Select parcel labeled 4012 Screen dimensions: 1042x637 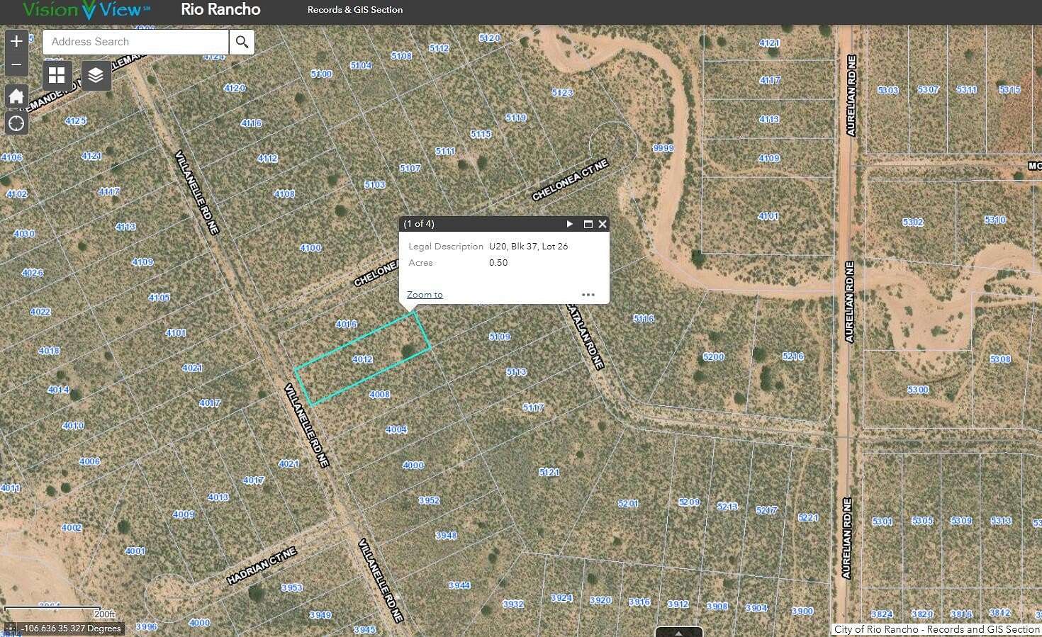pyautogui.click(x=362, y=359)
